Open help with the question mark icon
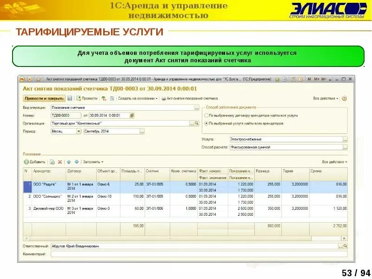This screenshot has width=372, height=279. point(344,99)
